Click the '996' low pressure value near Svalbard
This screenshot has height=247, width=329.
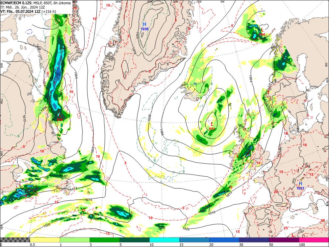pyautogui.click(x=262, y=34)
